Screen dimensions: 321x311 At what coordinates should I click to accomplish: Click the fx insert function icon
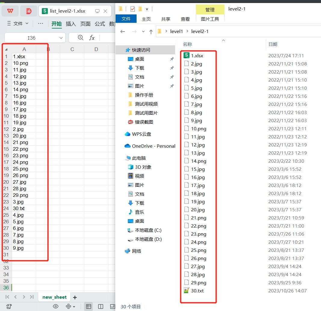pos(92,38)
